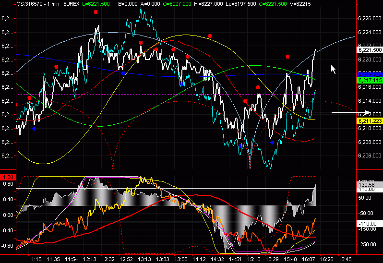Click the 12:52 time axis label

click(126, 259)
